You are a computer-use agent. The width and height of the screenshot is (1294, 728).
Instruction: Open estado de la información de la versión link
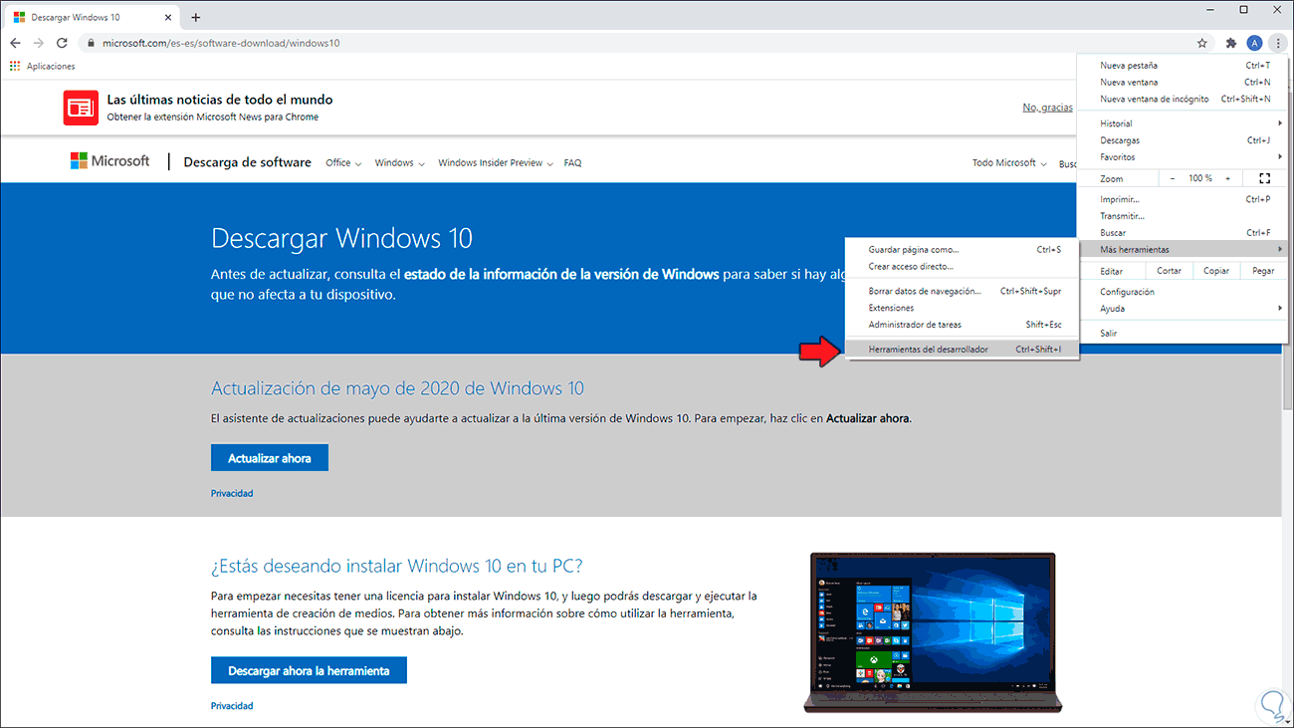tap(561, 274)
